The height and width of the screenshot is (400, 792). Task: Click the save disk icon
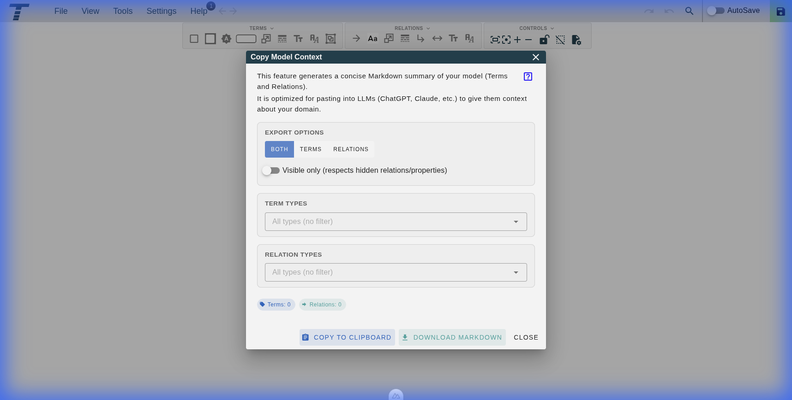click(781, 12)
